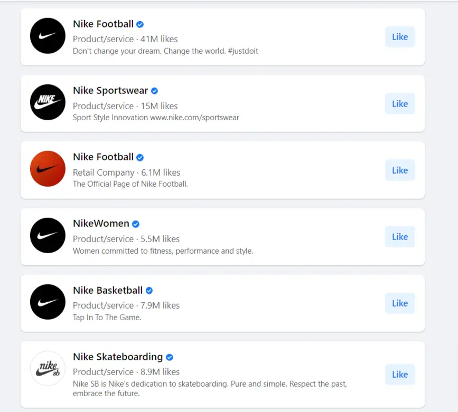Like the Nike Sportswear page
The image size is (458, 412).
[400, 103]
